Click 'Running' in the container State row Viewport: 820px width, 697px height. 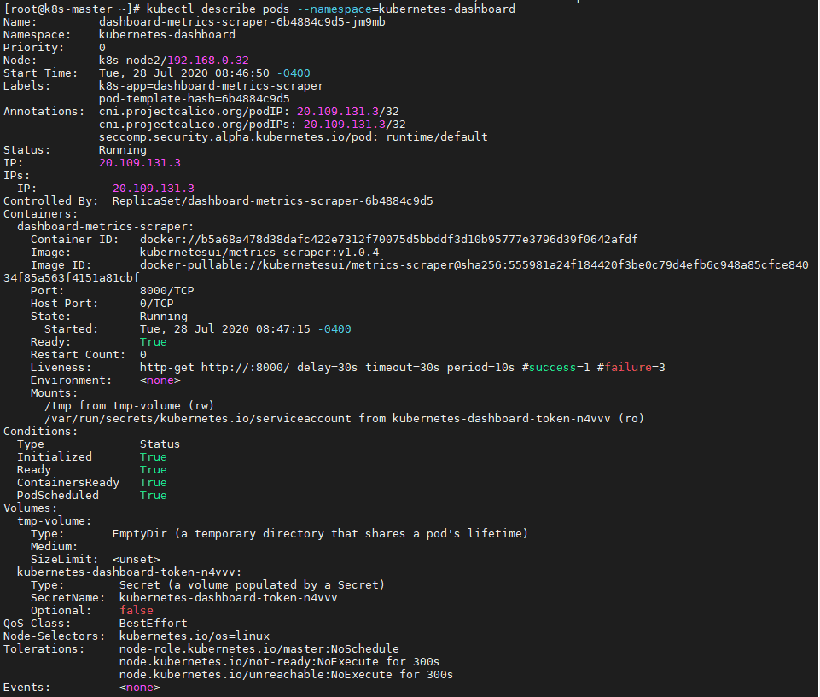pyautogui.click(x=163, y=317)
